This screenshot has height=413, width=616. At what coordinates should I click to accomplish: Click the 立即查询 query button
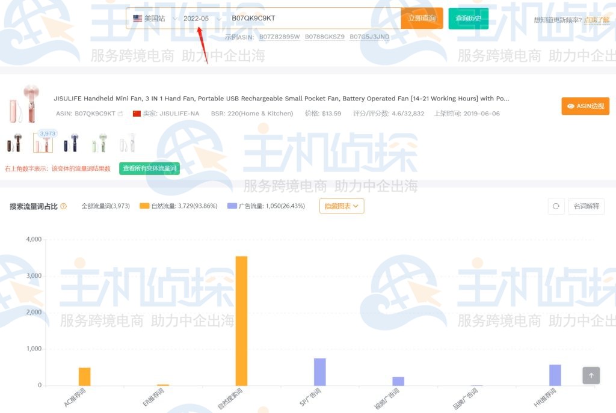tap(422, 18)
